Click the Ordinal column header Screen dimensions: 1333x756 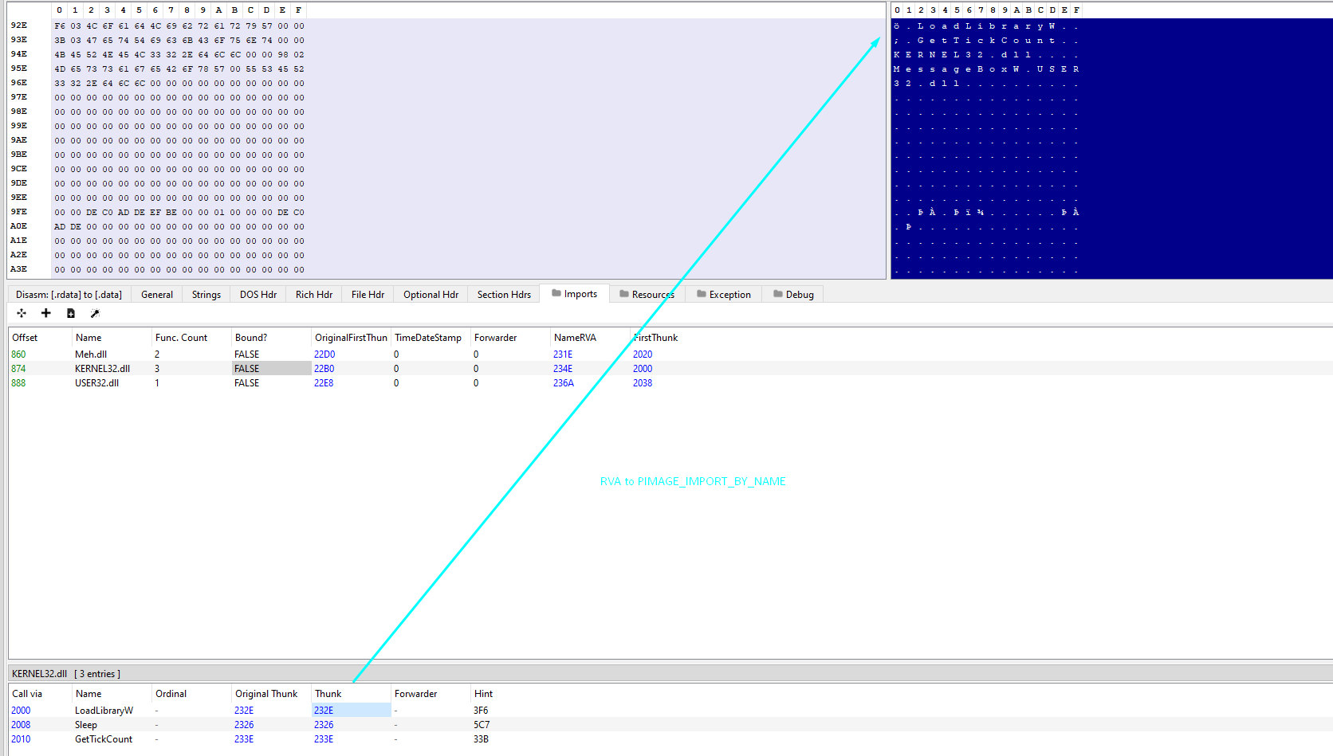(x=191, y=694)
